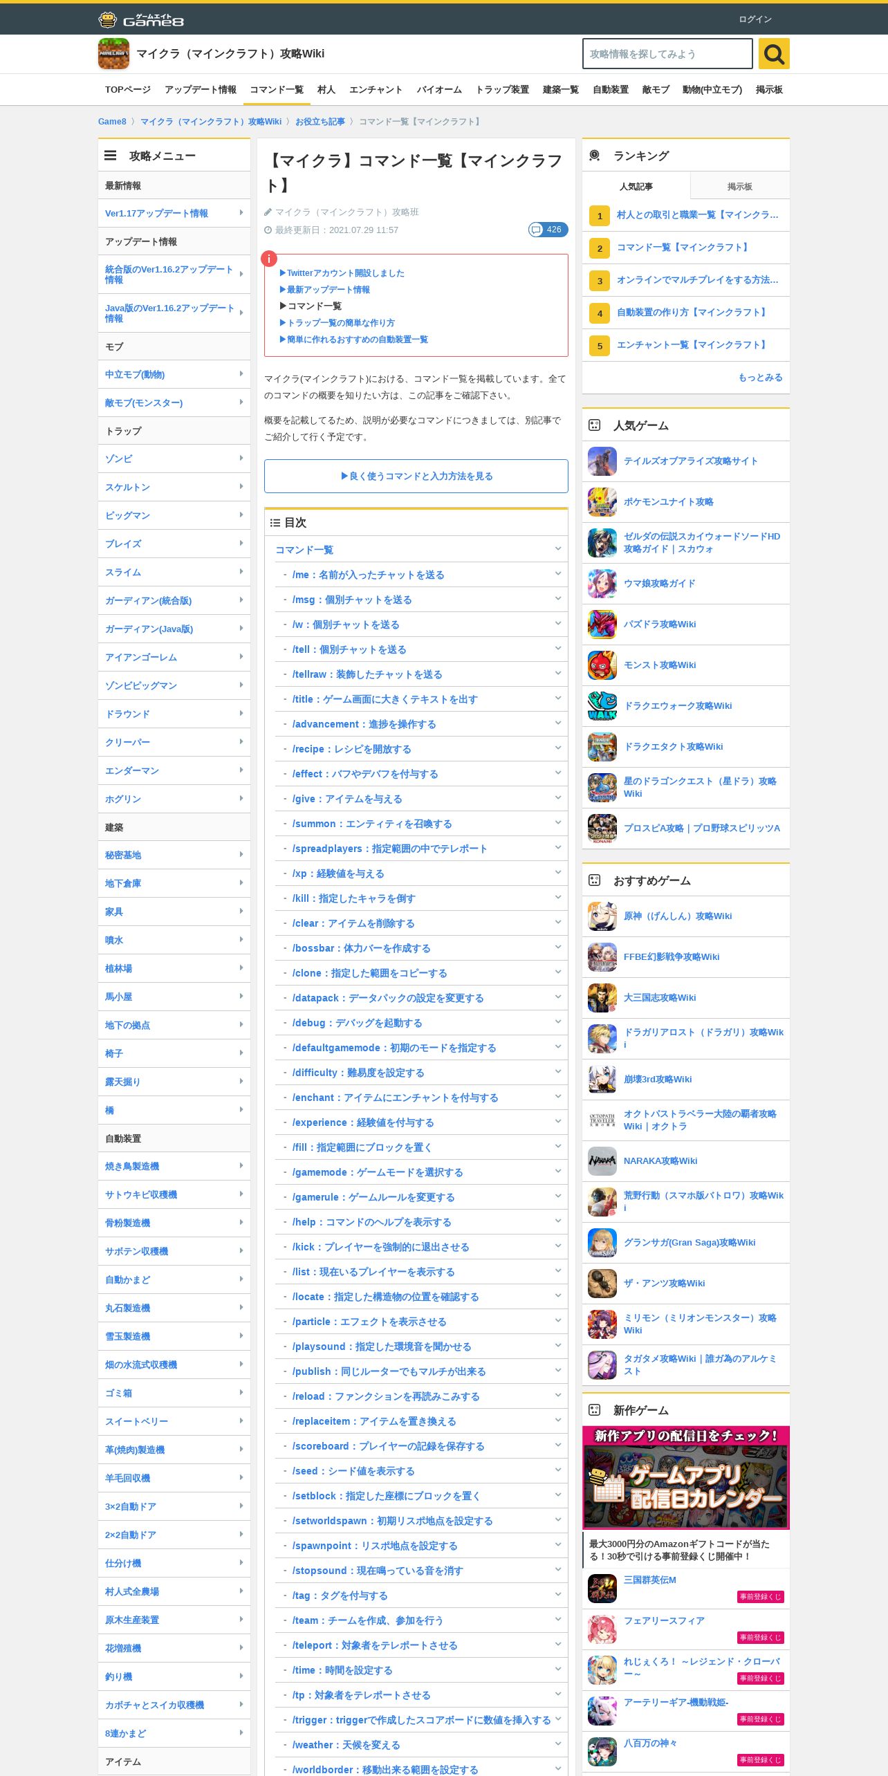888x1776 pixels.
Task: Open the モンスト攻略Wiki game icon
Action: (x=602, y=665)
